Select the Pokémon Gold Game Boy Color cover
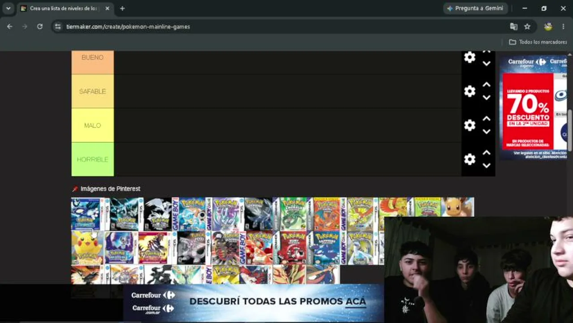The height and width of the screenshot is (323, 573). (x=357, y=214)
